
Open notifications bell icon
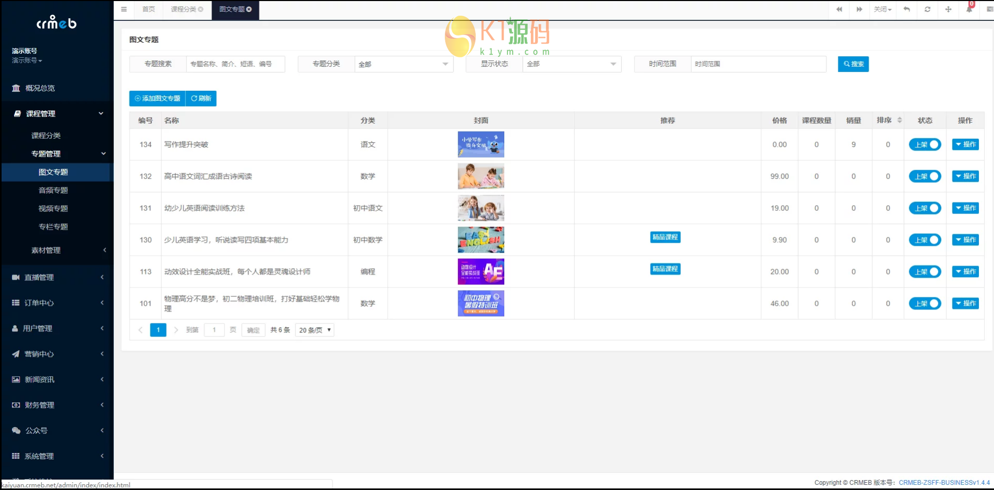(969, 9)
